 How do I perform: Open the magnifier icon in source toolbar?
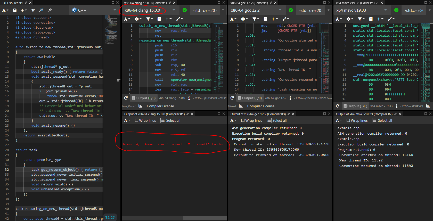point(41,10)
